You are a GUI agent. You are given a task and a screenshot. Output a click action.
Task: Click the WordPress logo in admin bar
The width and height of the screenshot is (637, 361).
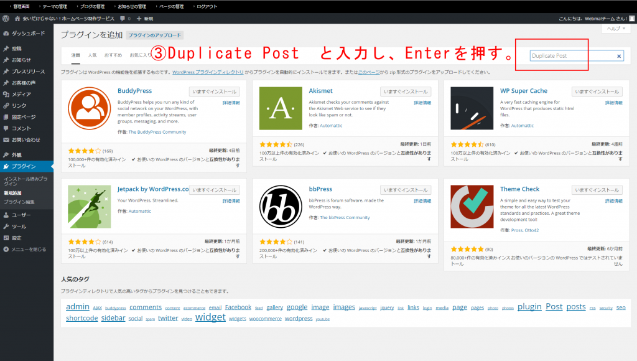[x=6, y=18]
